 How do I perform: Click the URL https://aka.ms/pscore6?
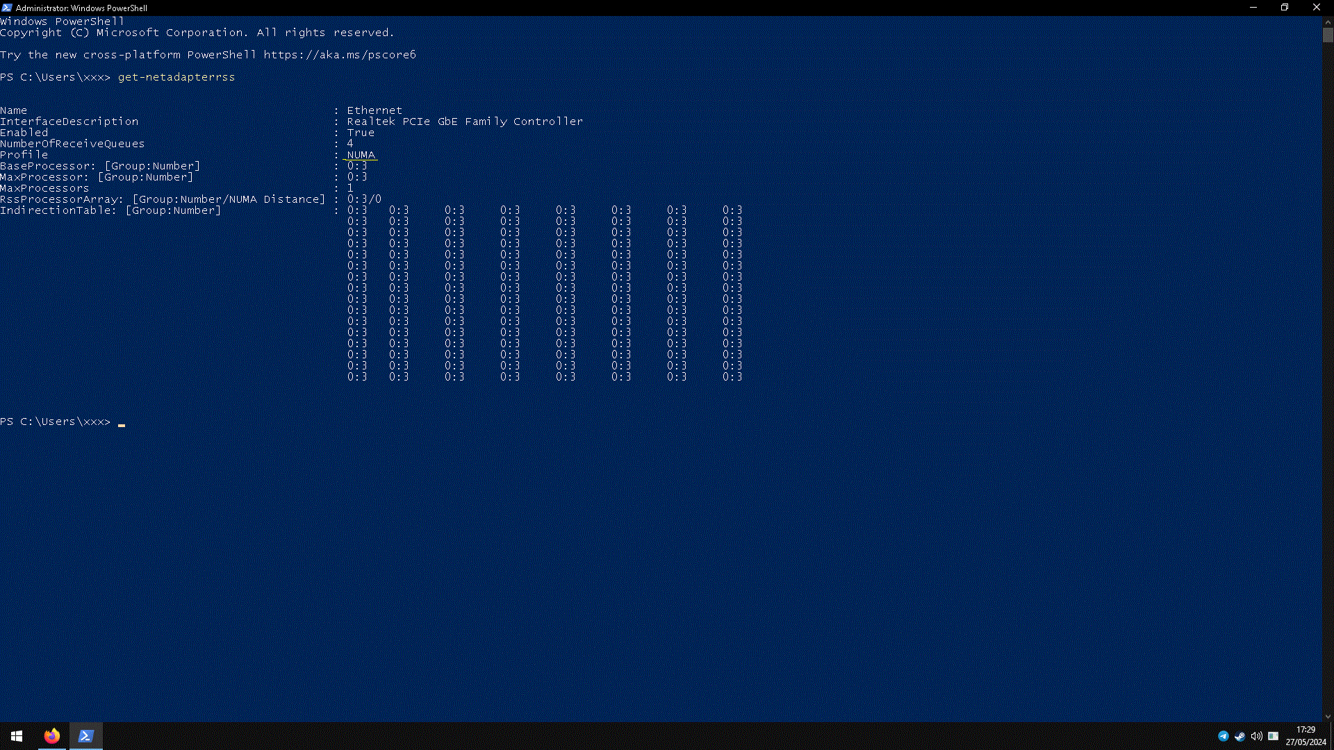(340, 55)
